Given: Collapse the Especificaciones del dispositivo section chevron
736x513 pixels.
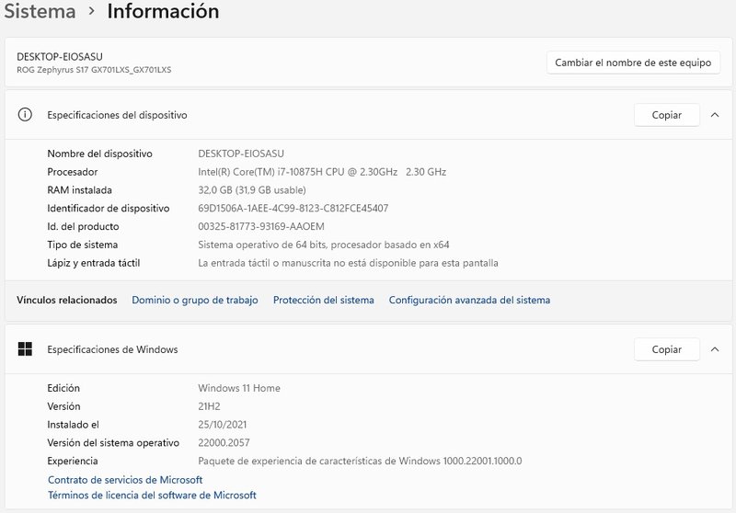Looking at the screenshot, I should click(x=715, y=115).
